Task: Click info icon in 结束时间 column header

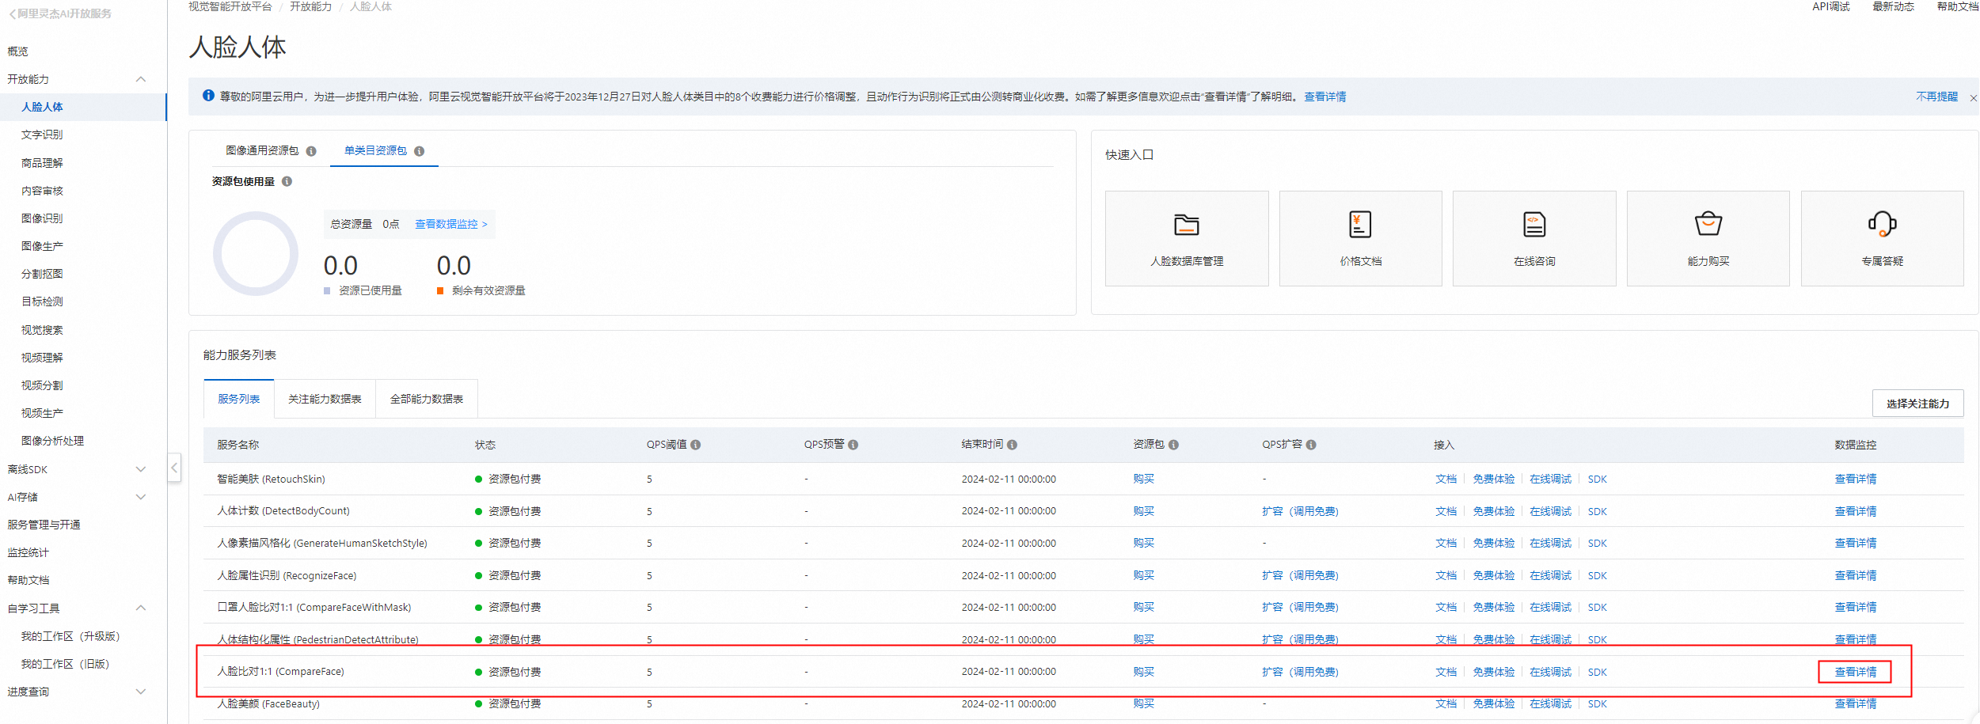Action: (1012, 445)
